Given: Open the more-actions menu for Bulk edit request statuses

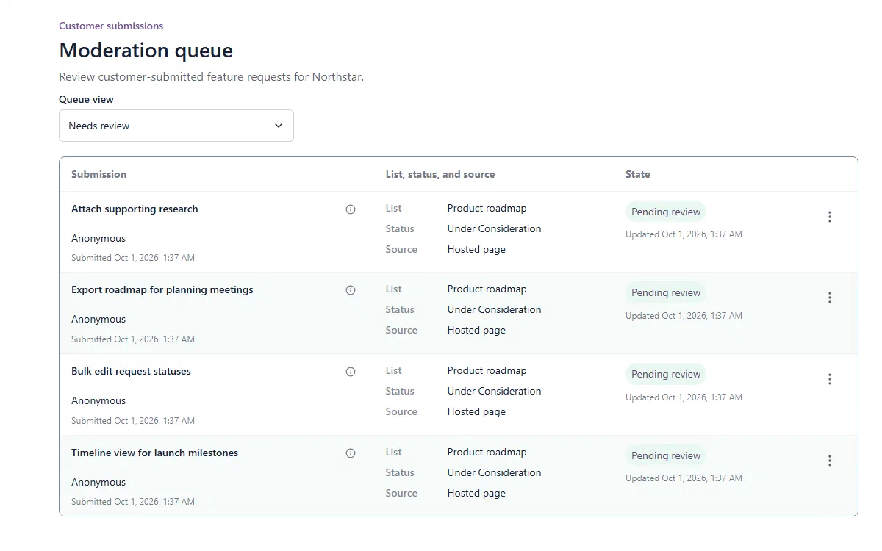Looking at the screenshot, I should [830, 379].
